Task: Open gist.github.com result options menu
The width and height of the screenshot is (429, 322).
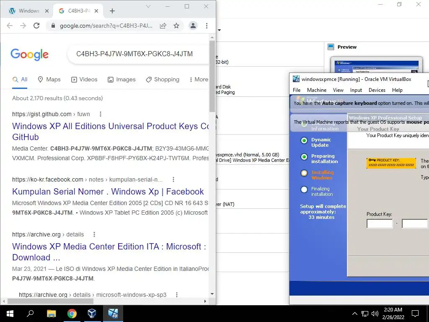Action: point(101,114)
